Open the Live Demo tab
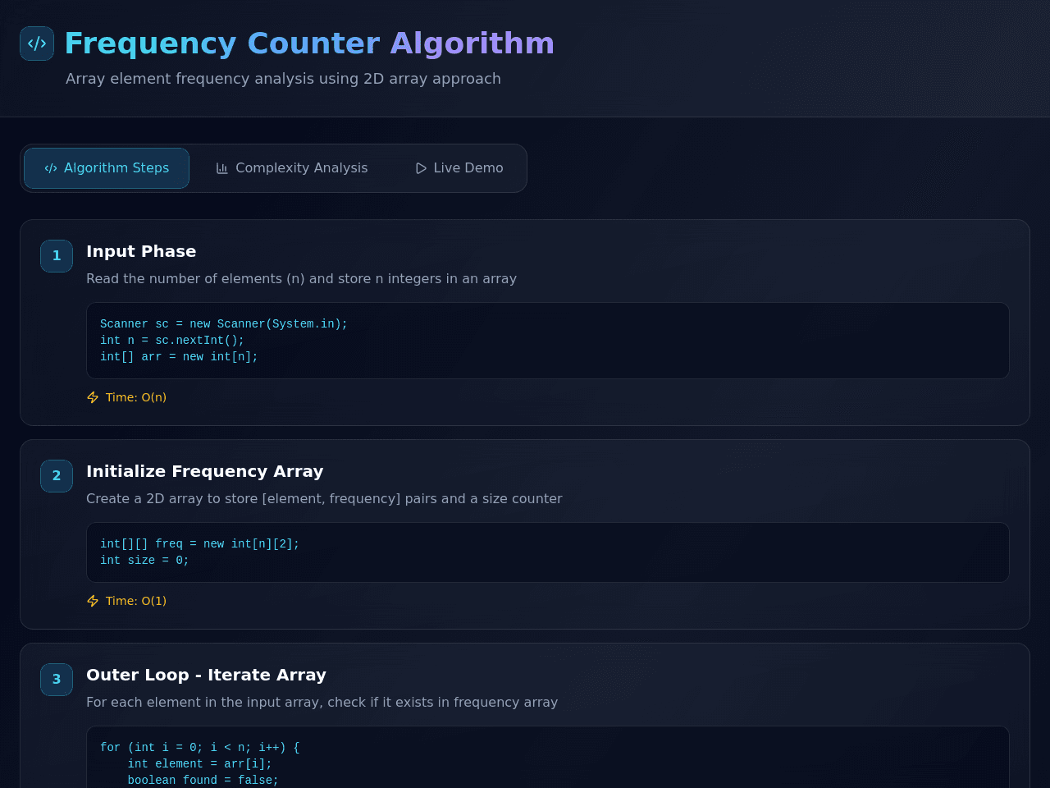 [459, 168]
